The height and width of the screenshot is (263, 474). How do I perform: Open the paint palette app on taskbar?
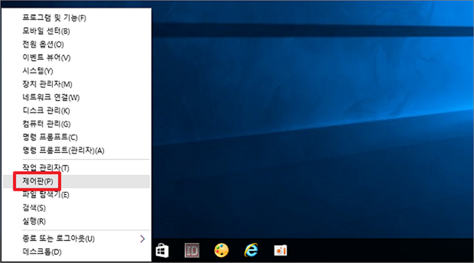(221, 250)
